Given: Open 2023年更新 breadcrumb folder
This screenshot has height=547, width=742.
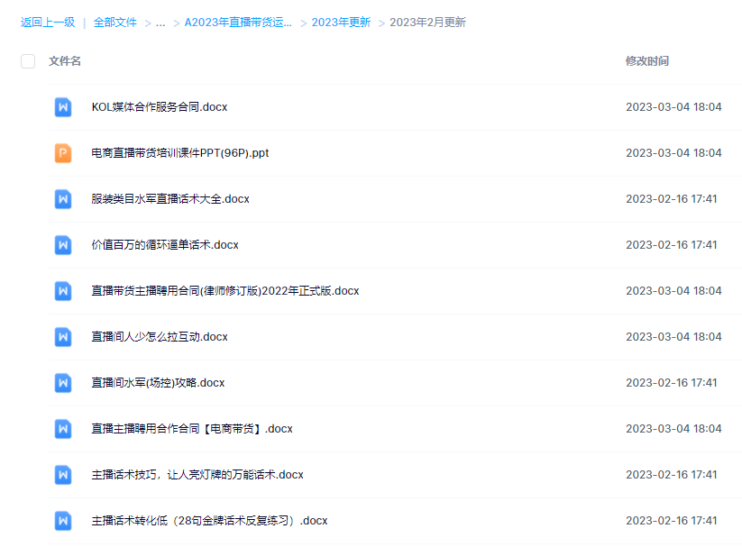Looking at the screenshot, I should [341, 23].
